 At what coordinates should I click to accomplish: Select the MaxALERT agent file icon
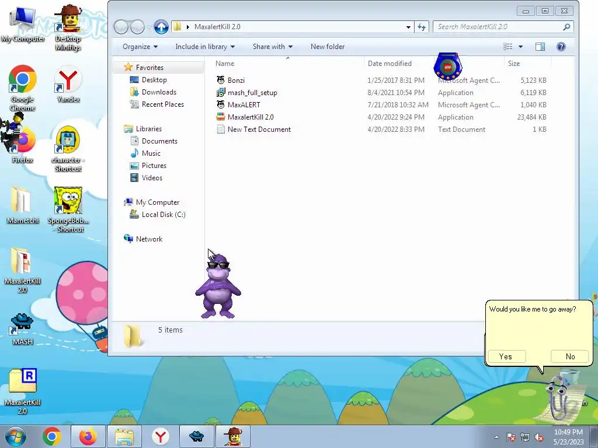point(220,105)
